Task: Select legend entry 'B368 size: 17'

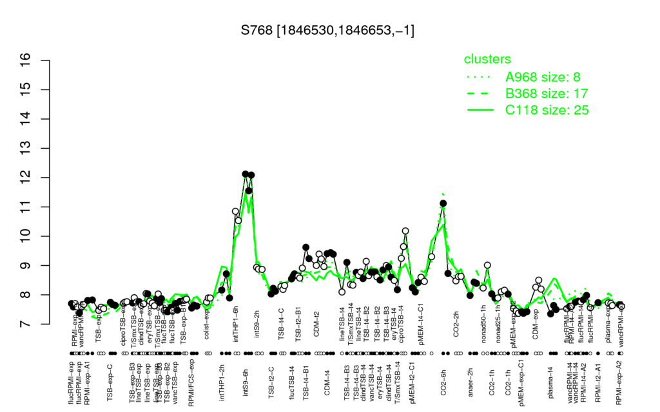Action: click(547, 93)
